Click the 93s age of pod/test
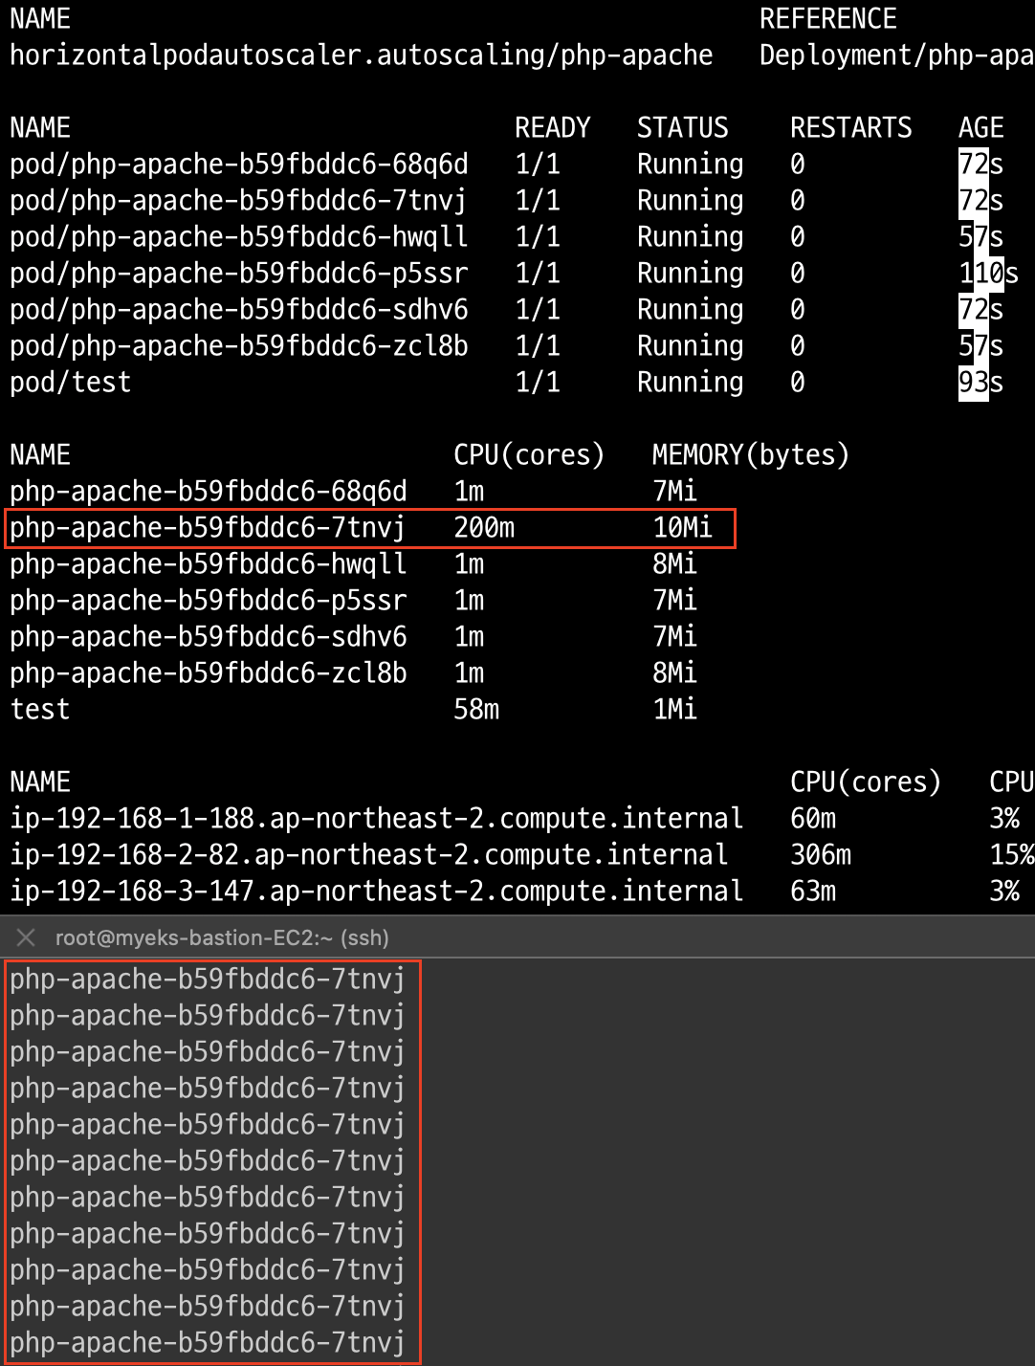 click(x=981, y=383)
